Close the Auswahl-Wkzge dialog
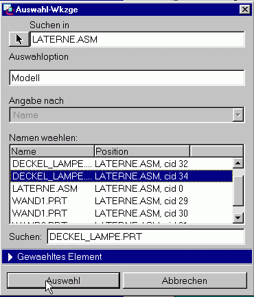 tap(244, 10)
